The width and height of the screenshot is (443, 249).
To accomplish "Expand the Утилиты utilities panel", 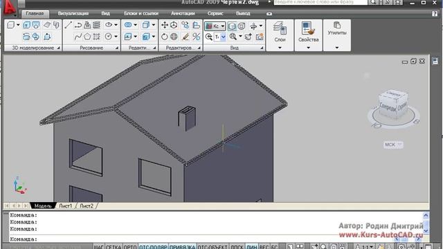I will tap(337, 48).
